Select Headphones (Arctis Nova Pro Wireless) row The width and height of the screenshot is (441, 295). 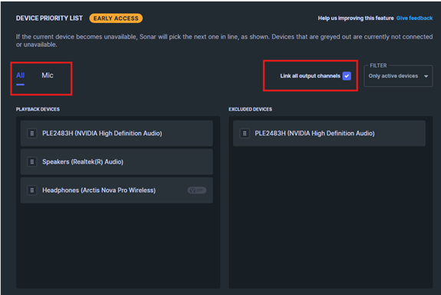pyautogui.click(x=117, y=191)
